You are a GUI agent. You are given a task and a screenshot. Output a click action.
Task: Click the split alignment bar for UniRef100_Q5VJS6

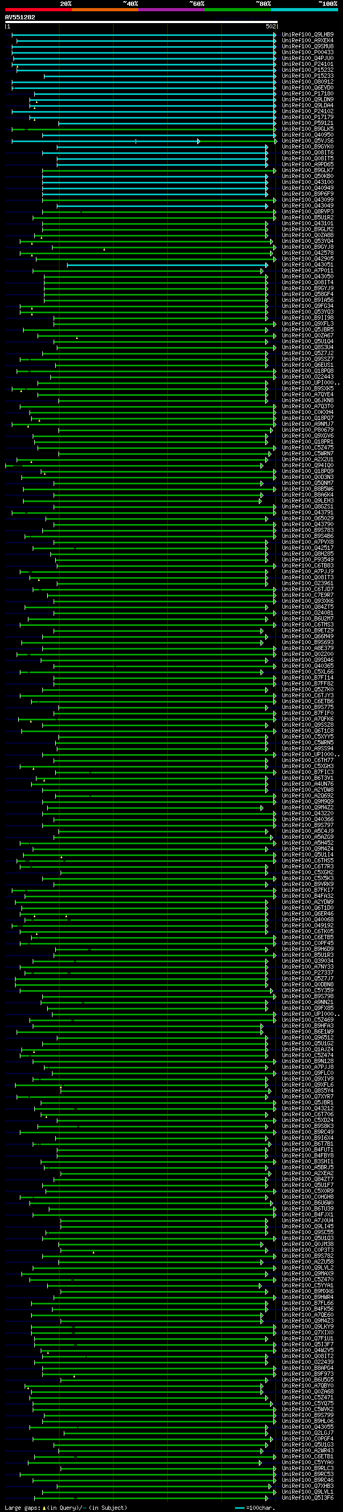click(x=144, y=141)
